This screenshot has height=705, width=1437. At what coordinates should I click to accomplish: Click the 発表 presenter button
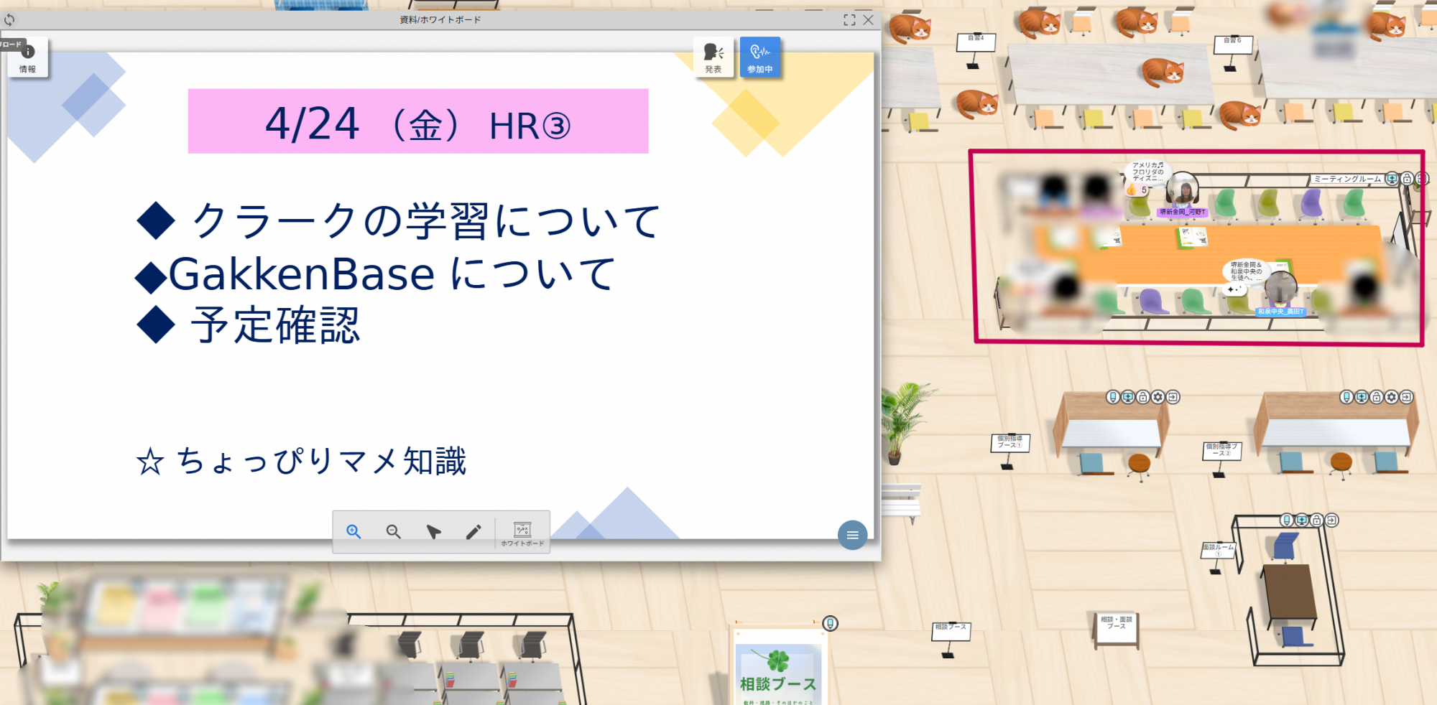click(713, 57)
